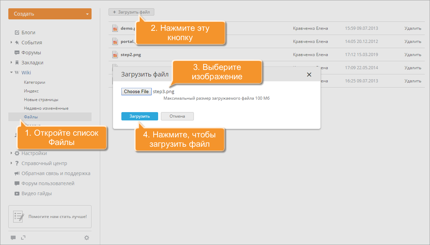Image resolution: width=430 pixels, height=245 pixels.
Task: Click the Создать button
Action: [50, 14]
